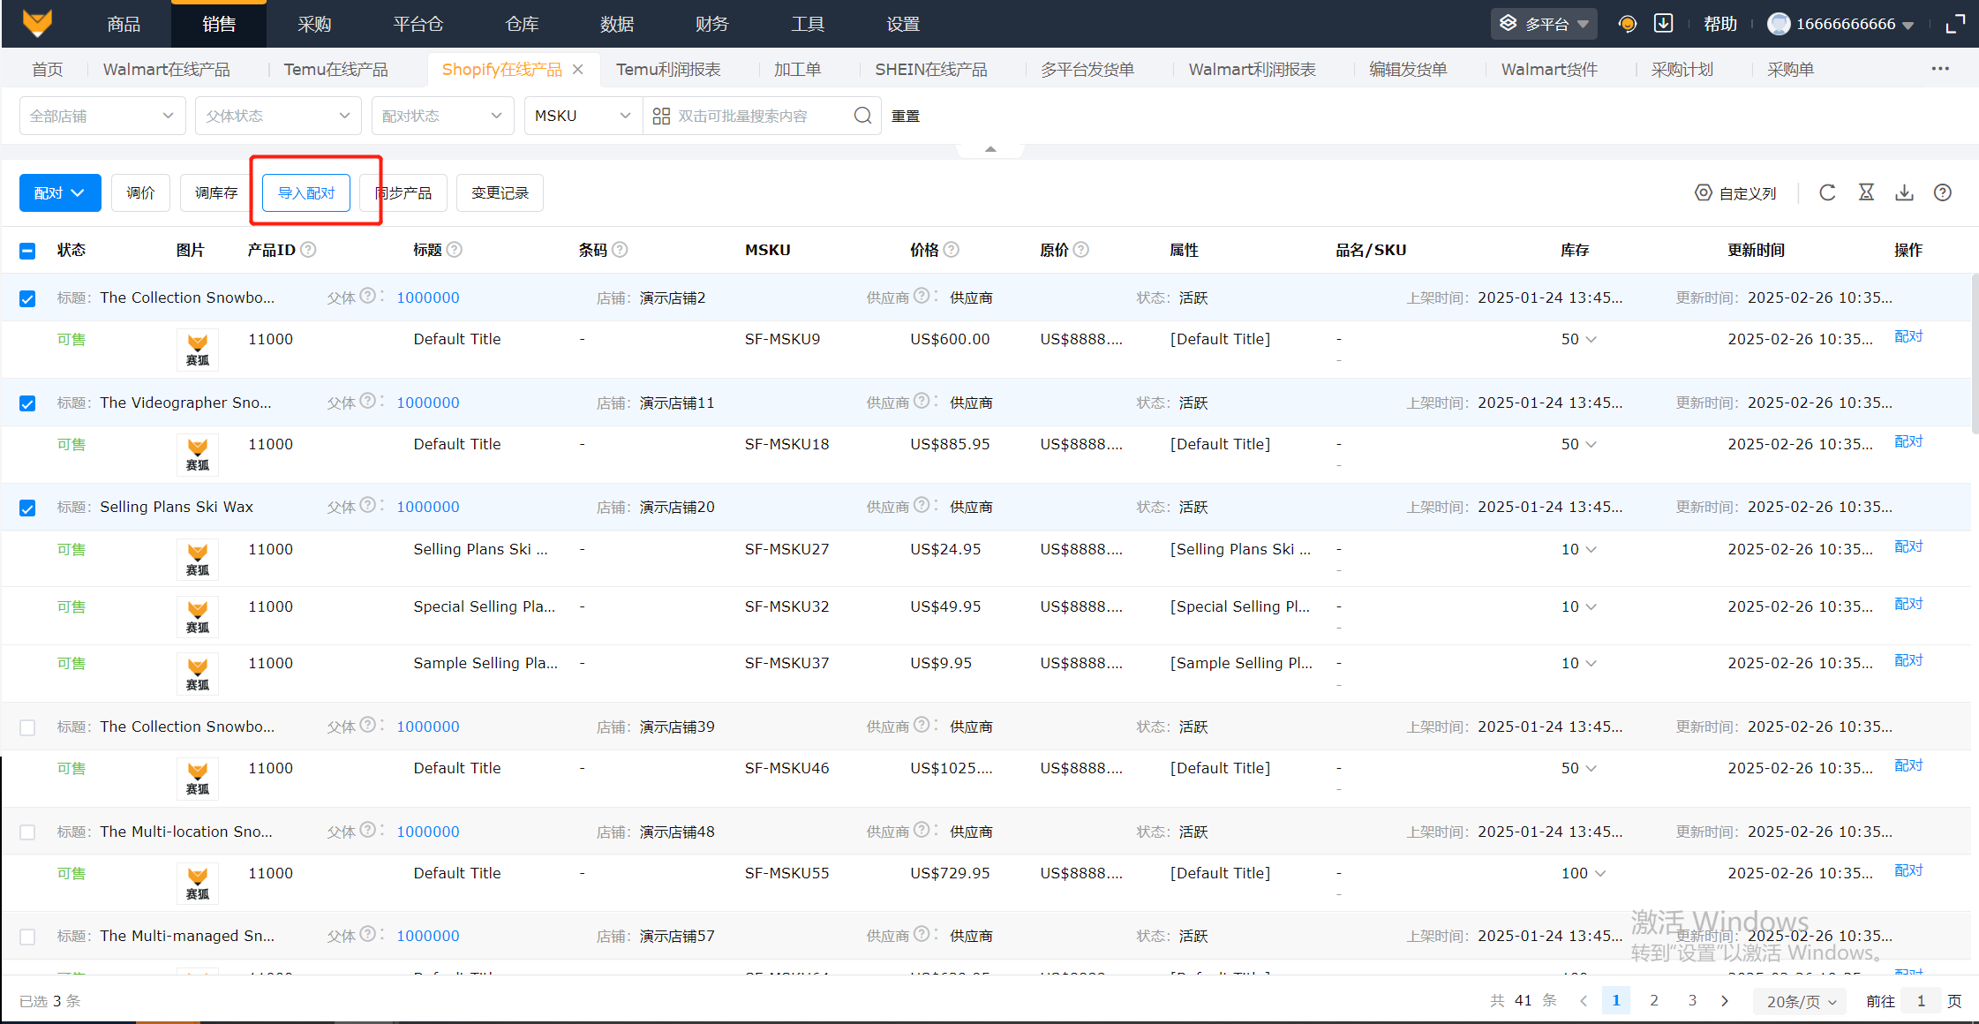Click the hourglass task history icon
This screenshot has width=1979, height=1024.
(x=1866, y=192)
